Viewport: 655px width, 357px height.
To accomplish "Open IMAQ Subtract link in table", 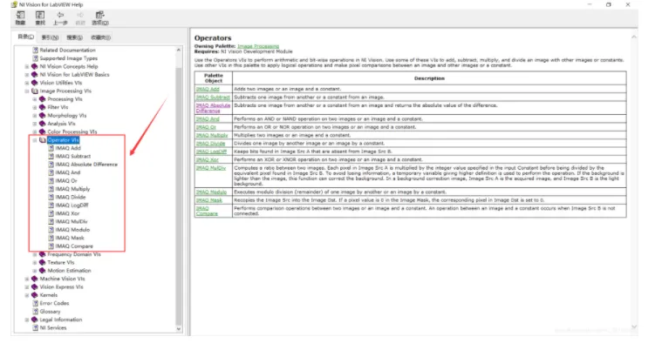I will click(213, 98).
